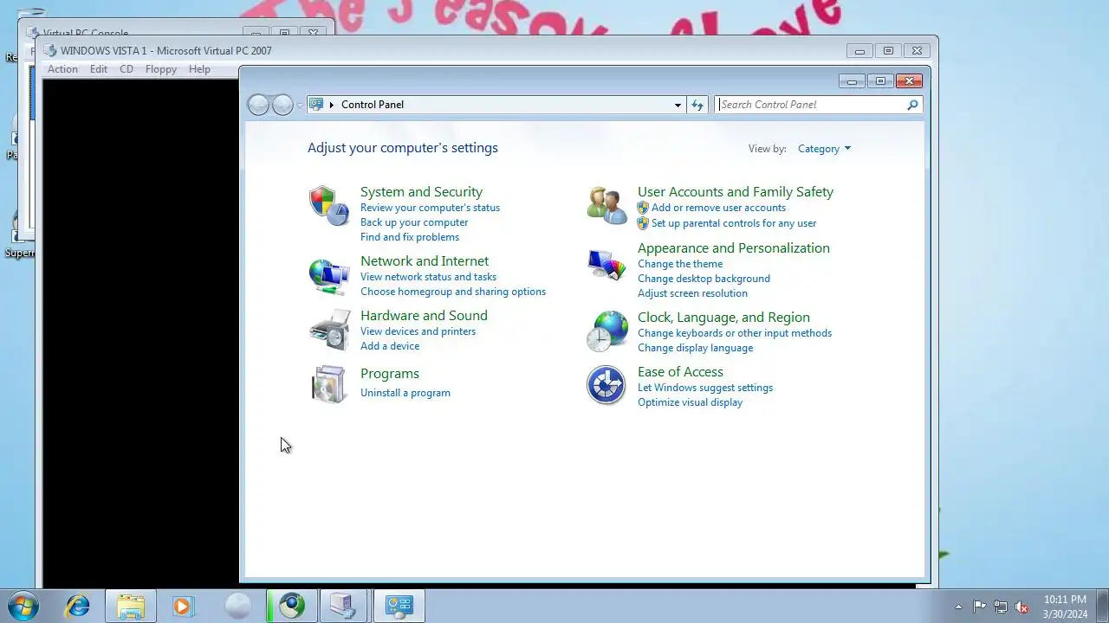Open the CD menu in Virtual PC

126,69
